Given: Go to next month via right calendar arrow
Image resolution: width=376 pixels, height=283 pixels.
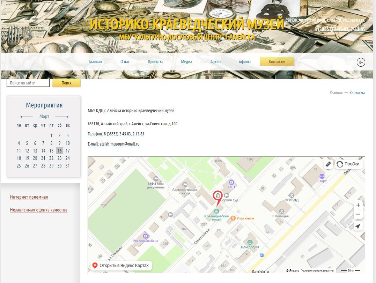Looking at the screenshot, I should 62,116.
